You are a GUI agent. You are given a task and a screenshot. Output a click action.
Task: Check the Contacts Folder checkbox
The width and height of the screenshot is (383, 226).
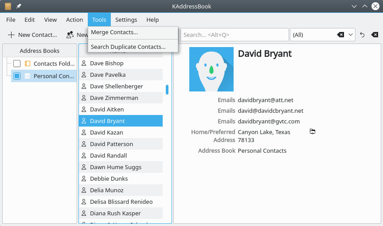(17, 63)
